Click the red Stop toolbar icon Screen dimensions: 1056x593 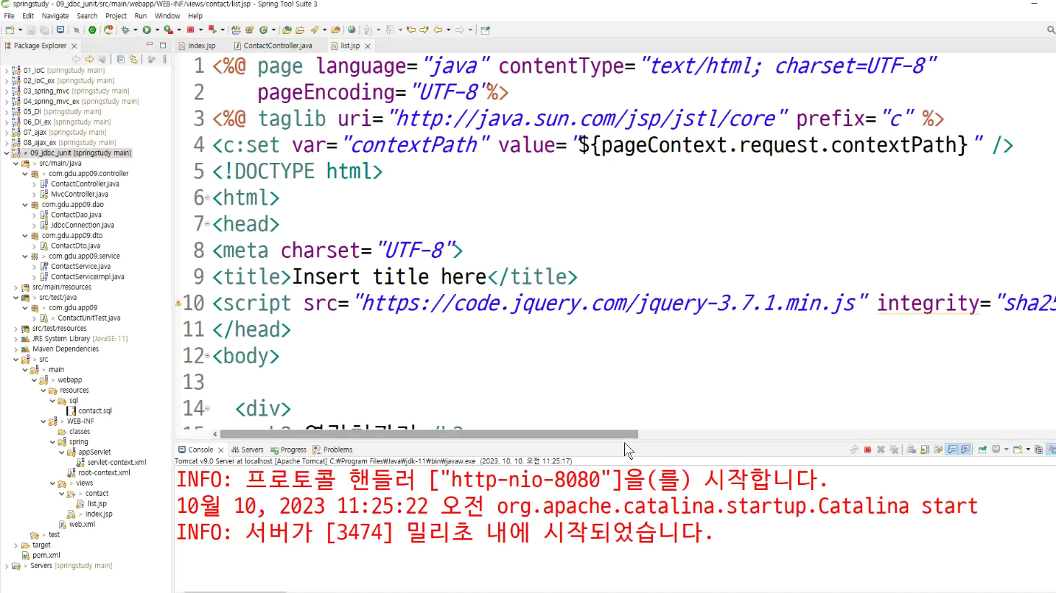190,30
